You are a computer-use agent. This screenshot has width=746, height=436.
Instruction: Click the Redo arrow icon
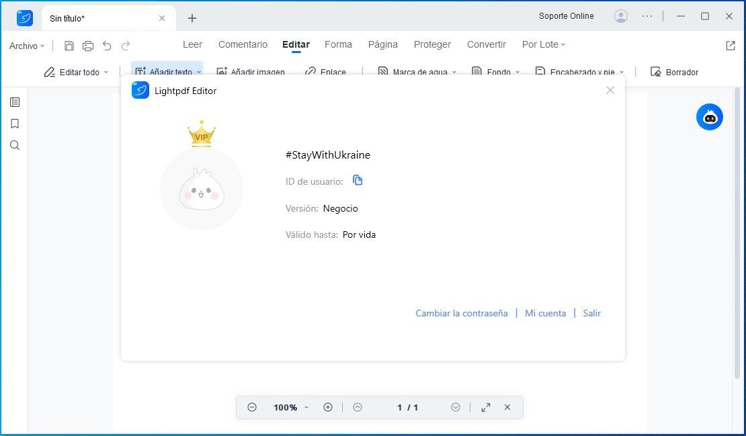pyautogui.click(x=126, y=46)
